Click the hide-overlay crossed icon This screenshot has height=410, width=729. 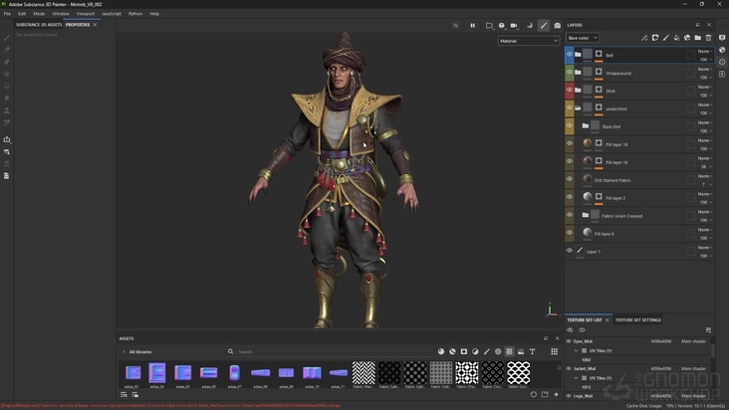point(456,26)
